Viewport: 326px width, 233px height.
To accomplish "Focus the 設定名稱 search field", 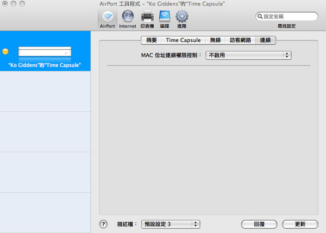I will point(287,16).
